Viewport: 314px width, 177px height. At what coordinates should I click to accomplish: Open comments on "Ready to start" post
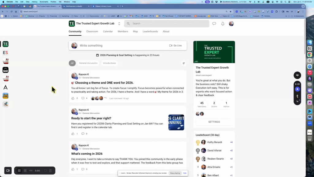tap(83, 134)
